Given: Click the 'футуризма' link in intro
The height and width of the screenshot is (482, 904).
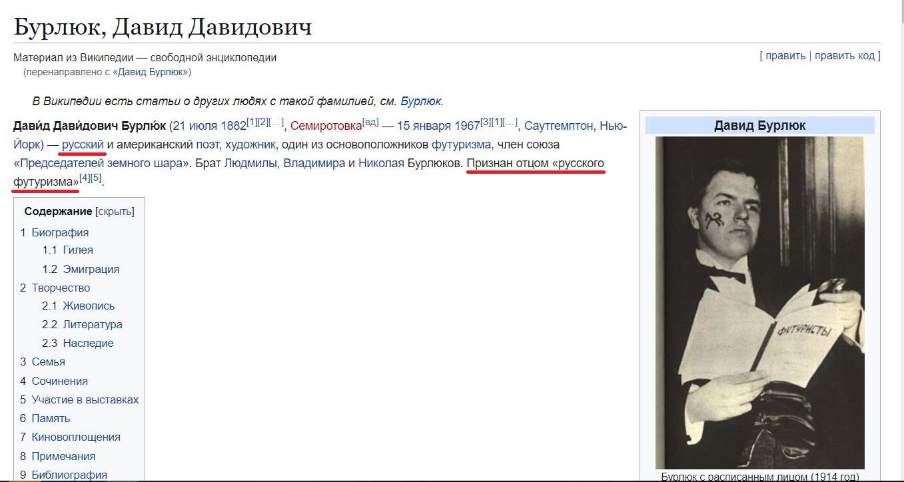Looking at the screenshot, I should point(461,144).
